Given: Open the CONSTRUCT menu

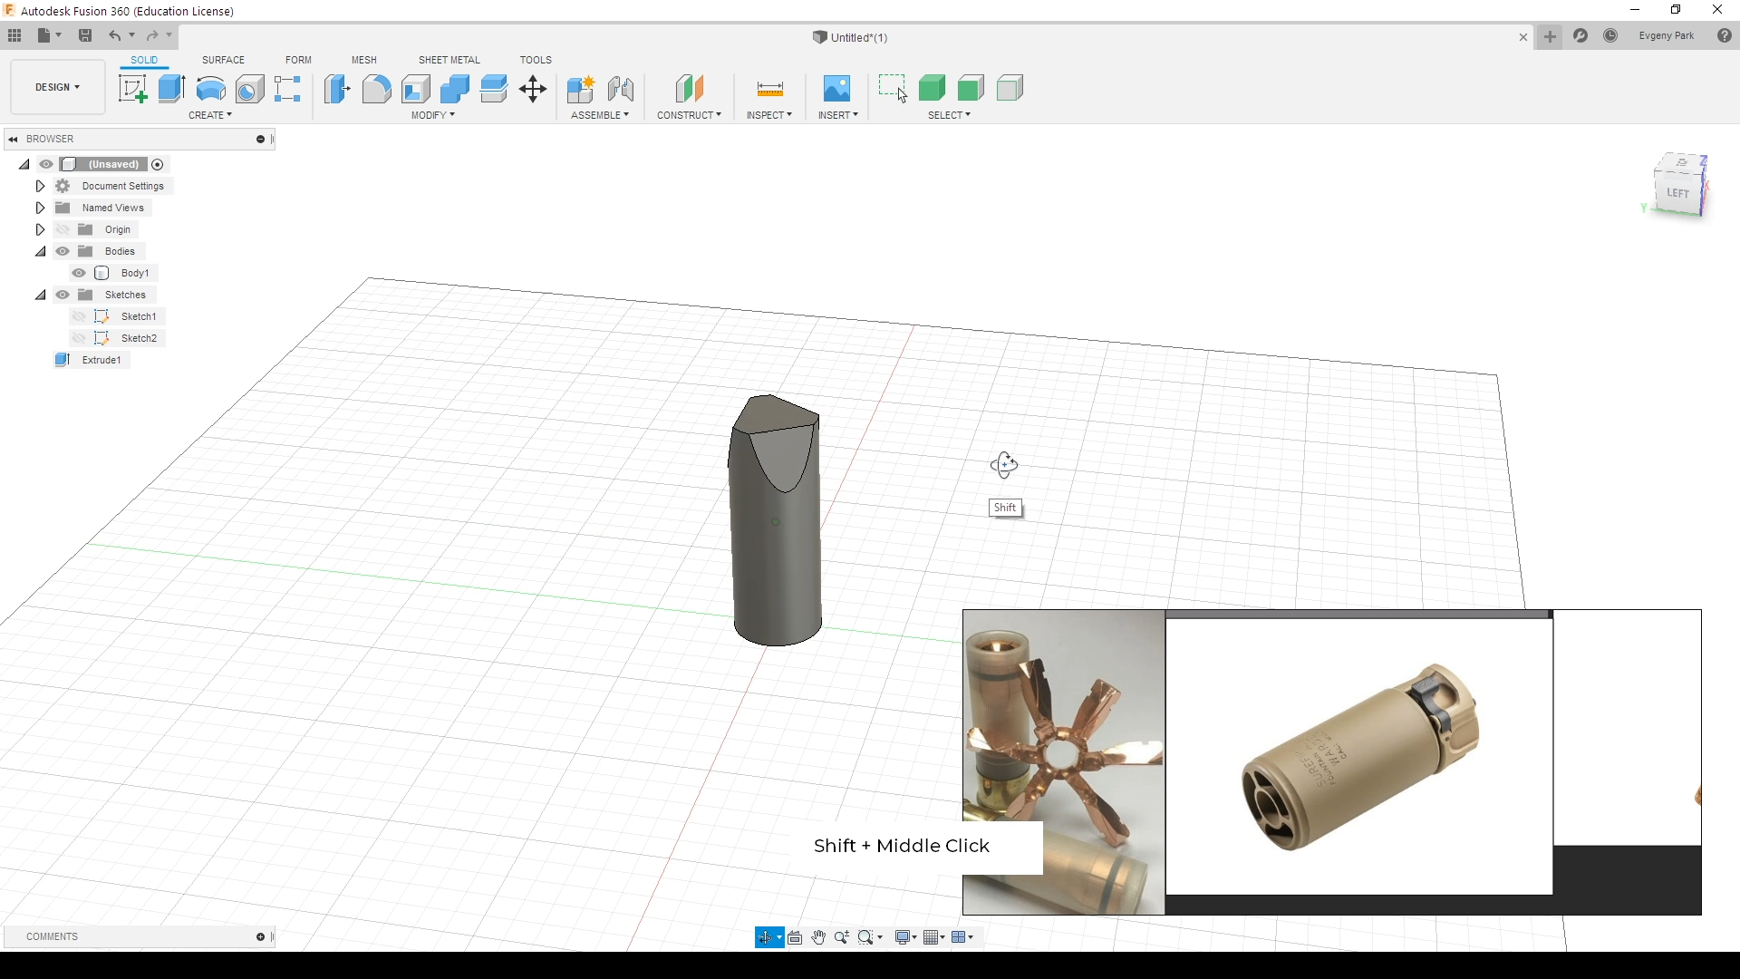Looking at the screenshot, I should coord(689,115).
